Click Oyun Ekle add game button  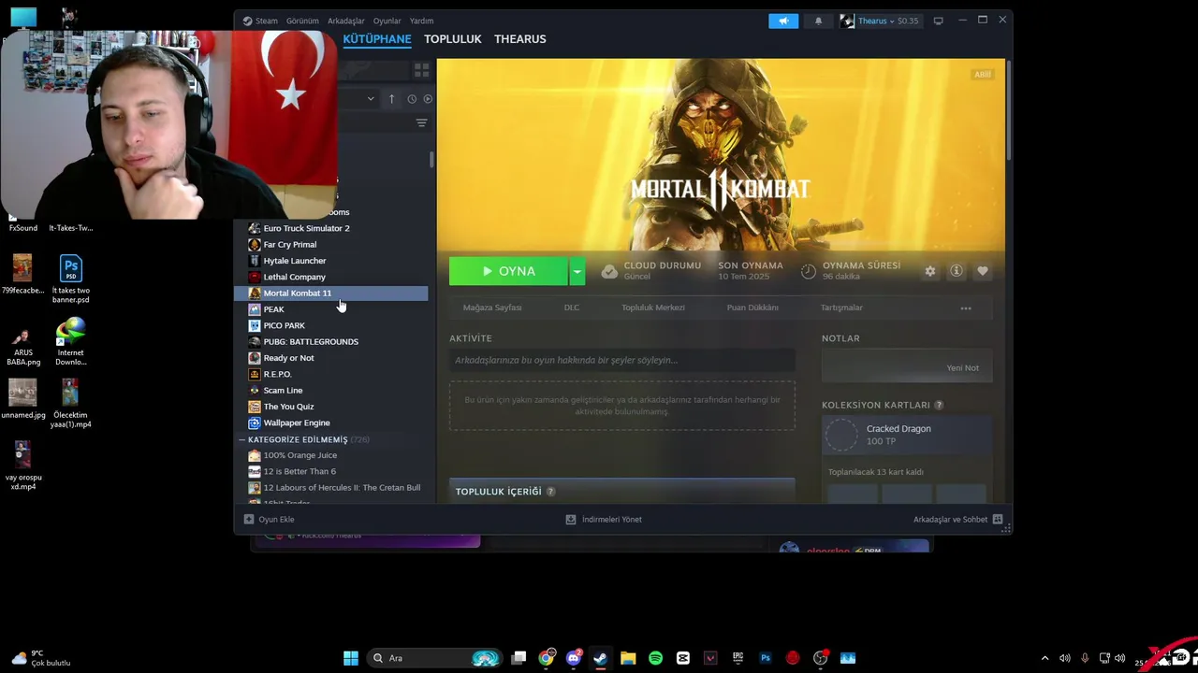(x=270, y=520)
